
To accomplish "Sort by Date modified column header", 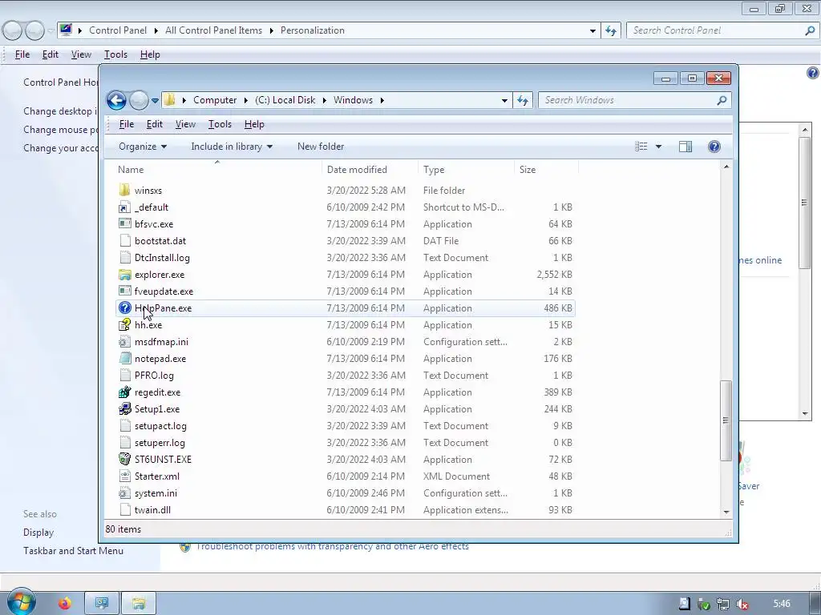I will tap(370, 170).
